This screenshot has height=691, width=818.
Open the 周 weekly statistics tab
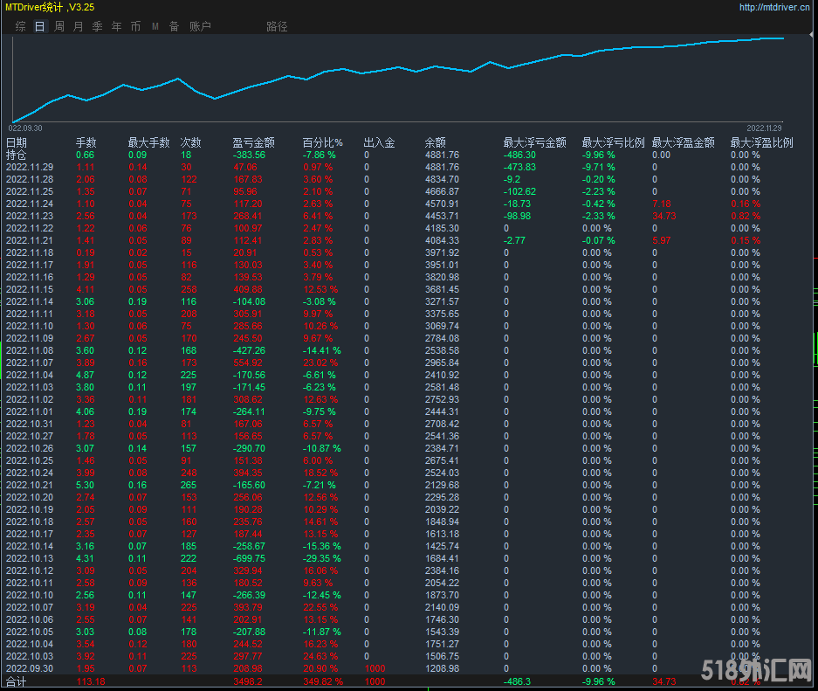click(x=59, y=26)
